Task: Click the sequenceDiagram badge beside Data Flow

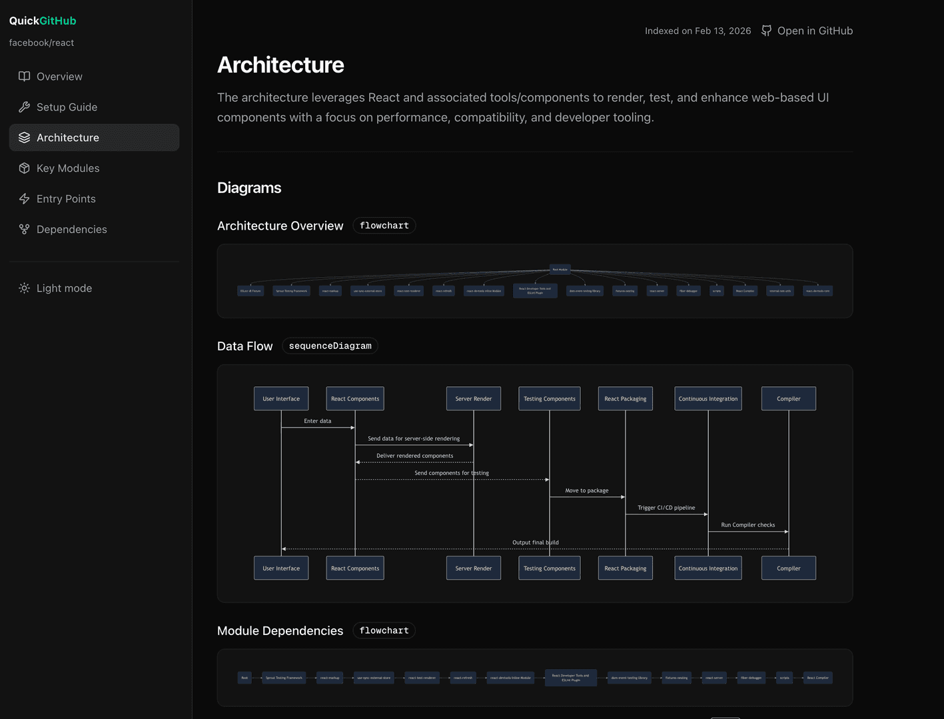Action: [329, 346]
